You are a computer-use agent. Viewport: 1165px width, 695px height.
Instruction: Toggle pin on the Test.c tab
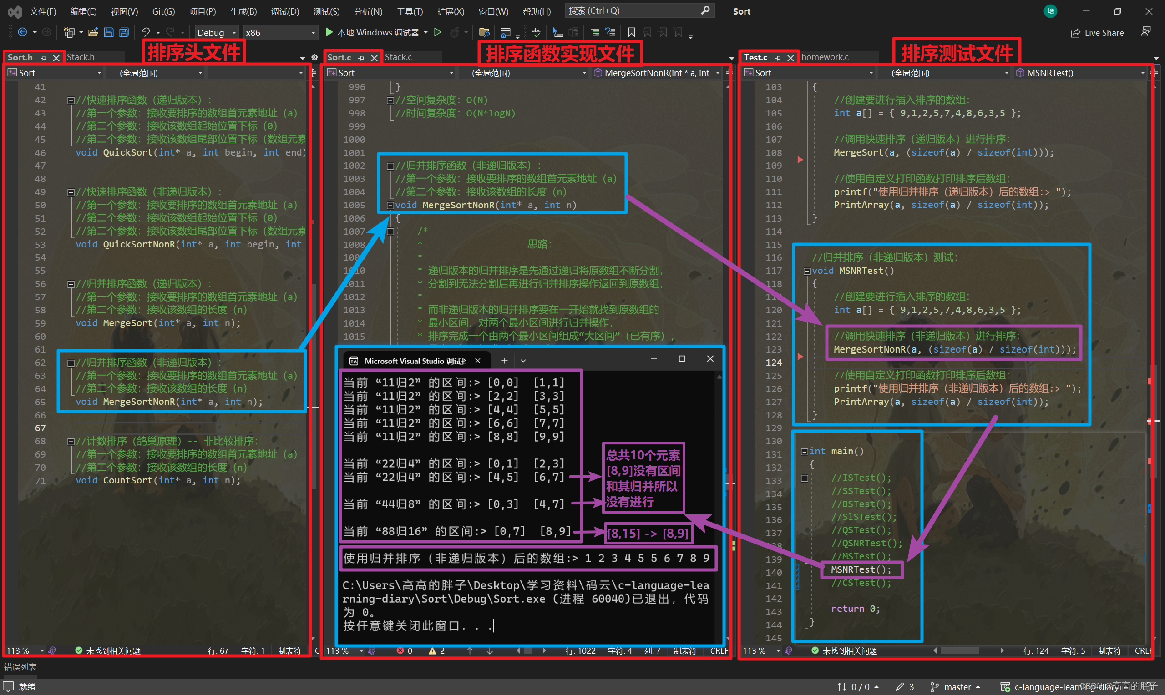point(778,58)
